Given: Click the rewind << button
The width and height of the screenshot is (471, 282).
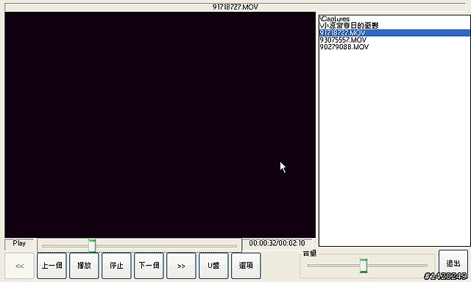Looking at the screenshot, I should (20, 266).
